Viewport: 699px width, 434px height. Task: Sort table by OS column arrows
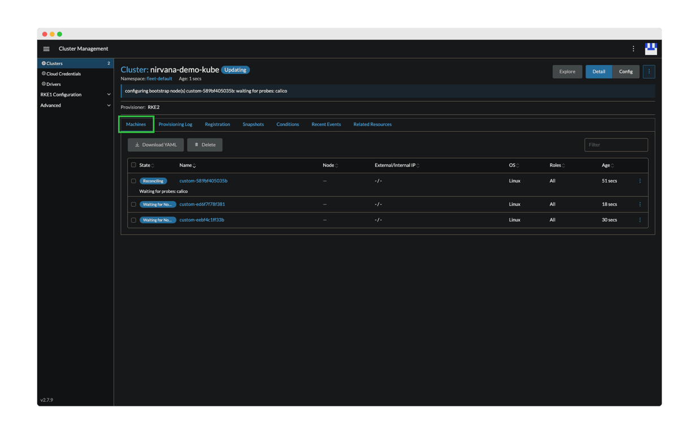[518, 166]
